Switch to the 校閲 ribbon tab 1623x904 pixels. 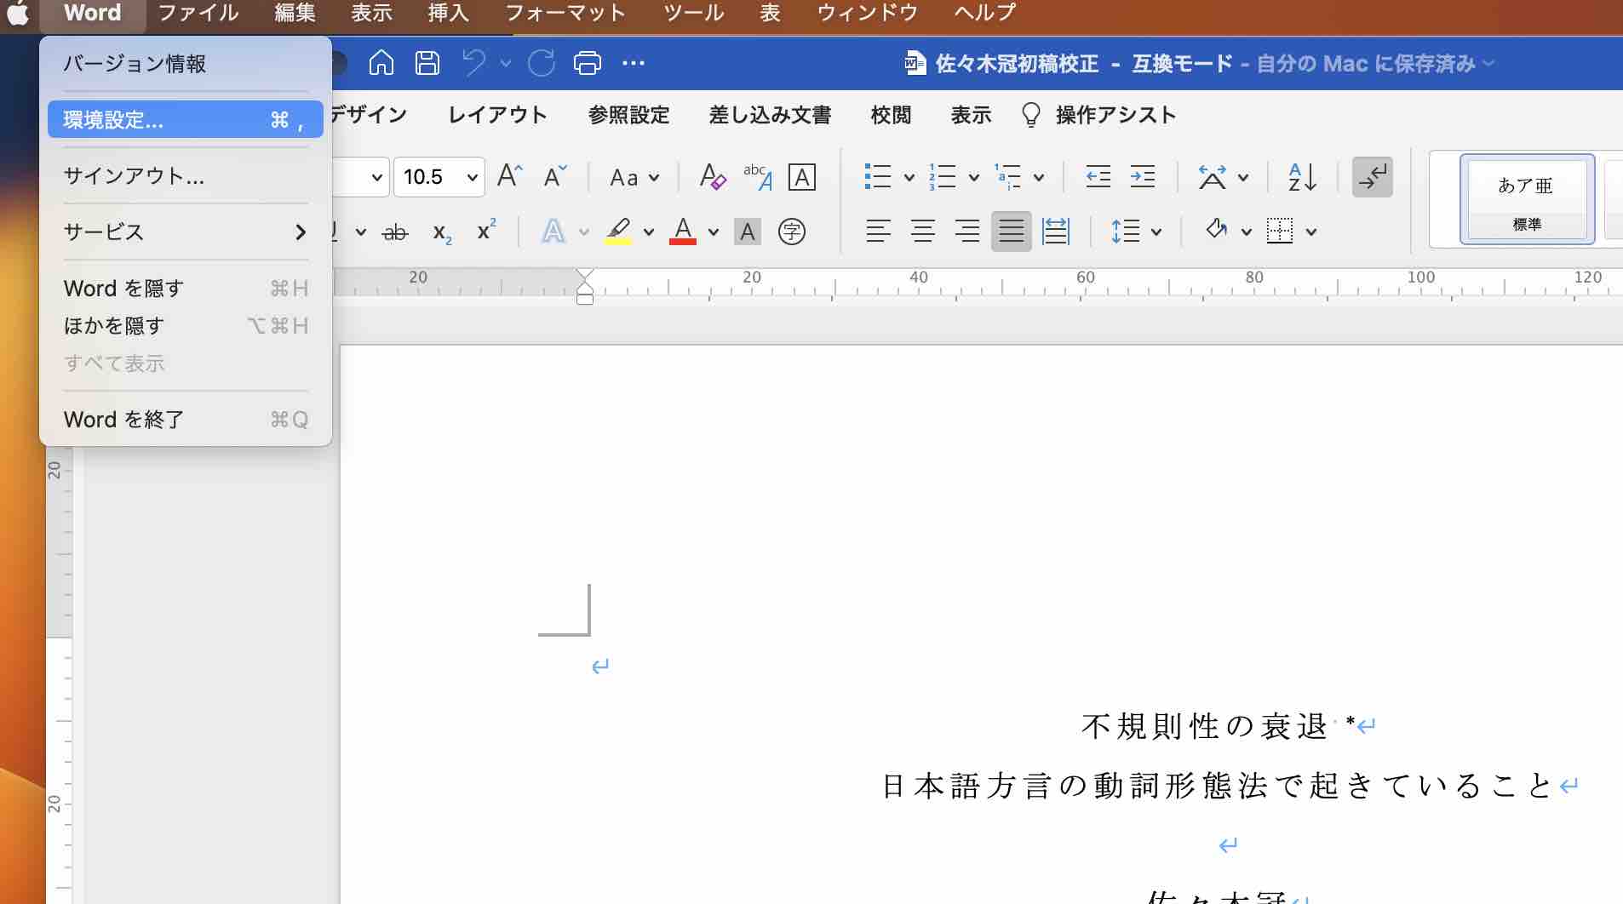pos(891,115)
